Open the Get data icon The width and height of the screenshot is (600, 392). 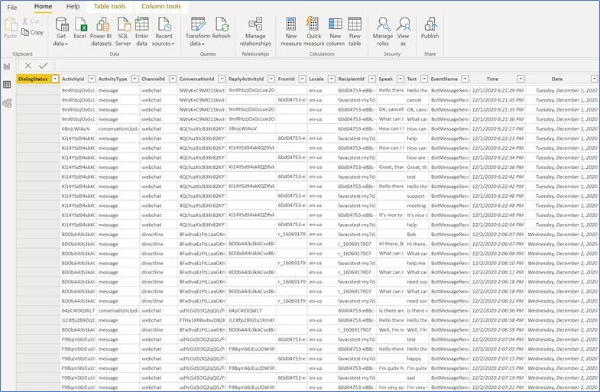[x=62, y=24]
